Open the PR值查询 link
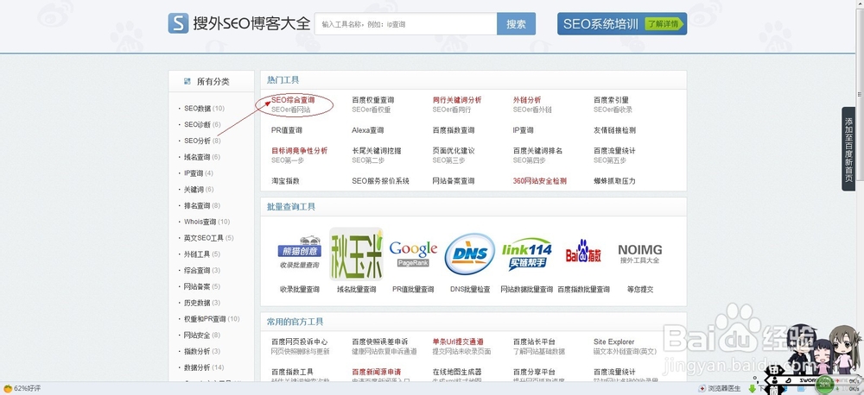 pyautogui.click(x=287, y=130)
